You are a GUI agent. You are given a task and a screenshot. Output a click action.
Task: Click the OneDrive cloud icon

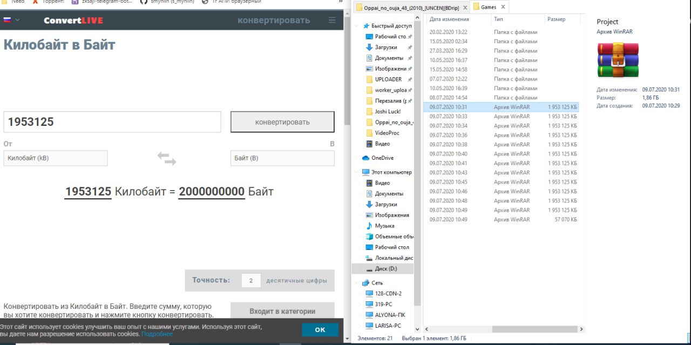(366, 158)
